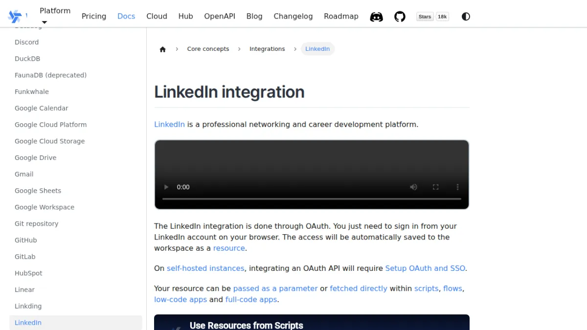Open Google Calendar sidebar item
The image size is (587, 330).
click(76, 108)
